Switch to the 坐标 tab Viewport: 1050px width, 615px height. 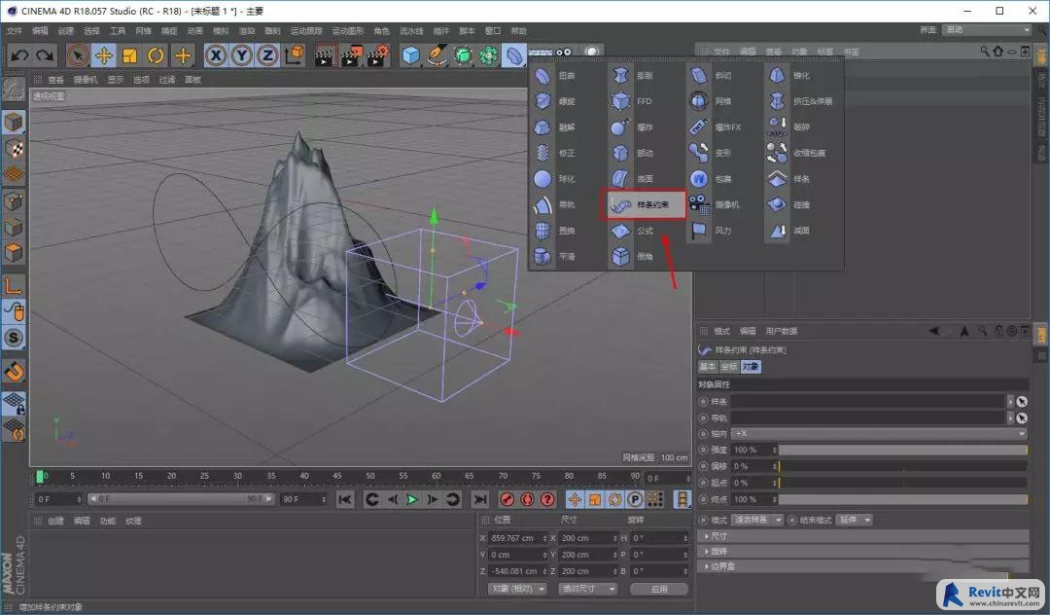728,367
